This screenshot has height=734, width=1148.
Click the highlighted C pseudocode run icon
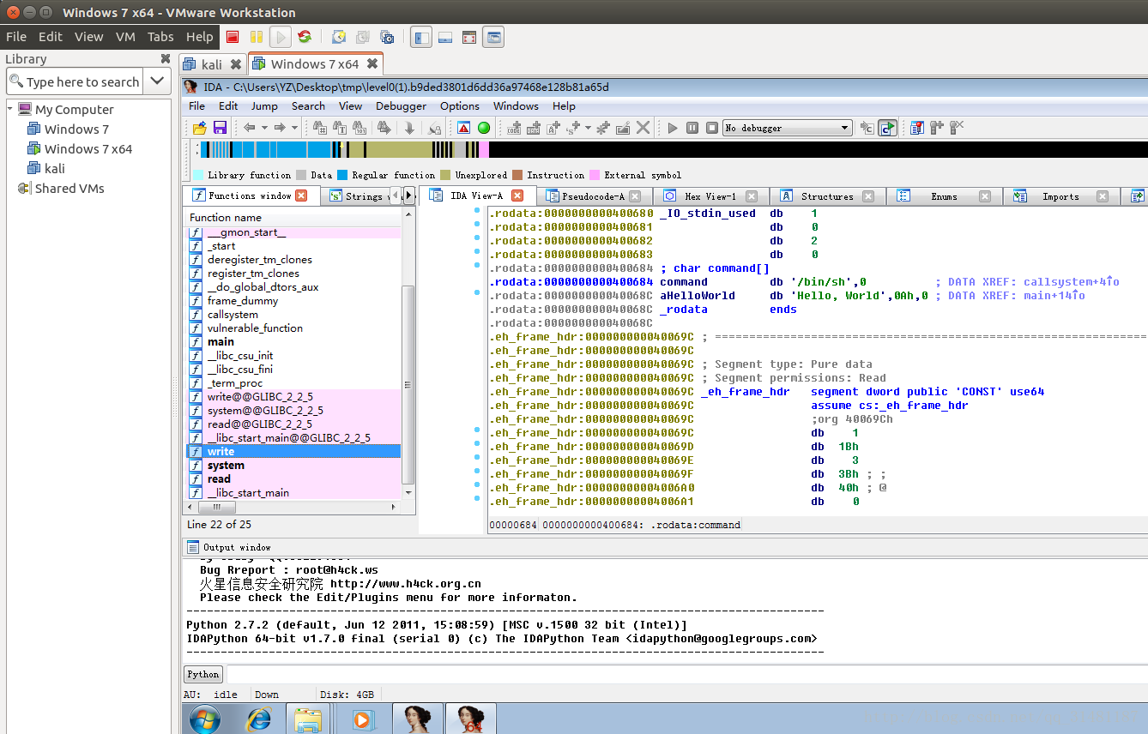coord(888,128)
